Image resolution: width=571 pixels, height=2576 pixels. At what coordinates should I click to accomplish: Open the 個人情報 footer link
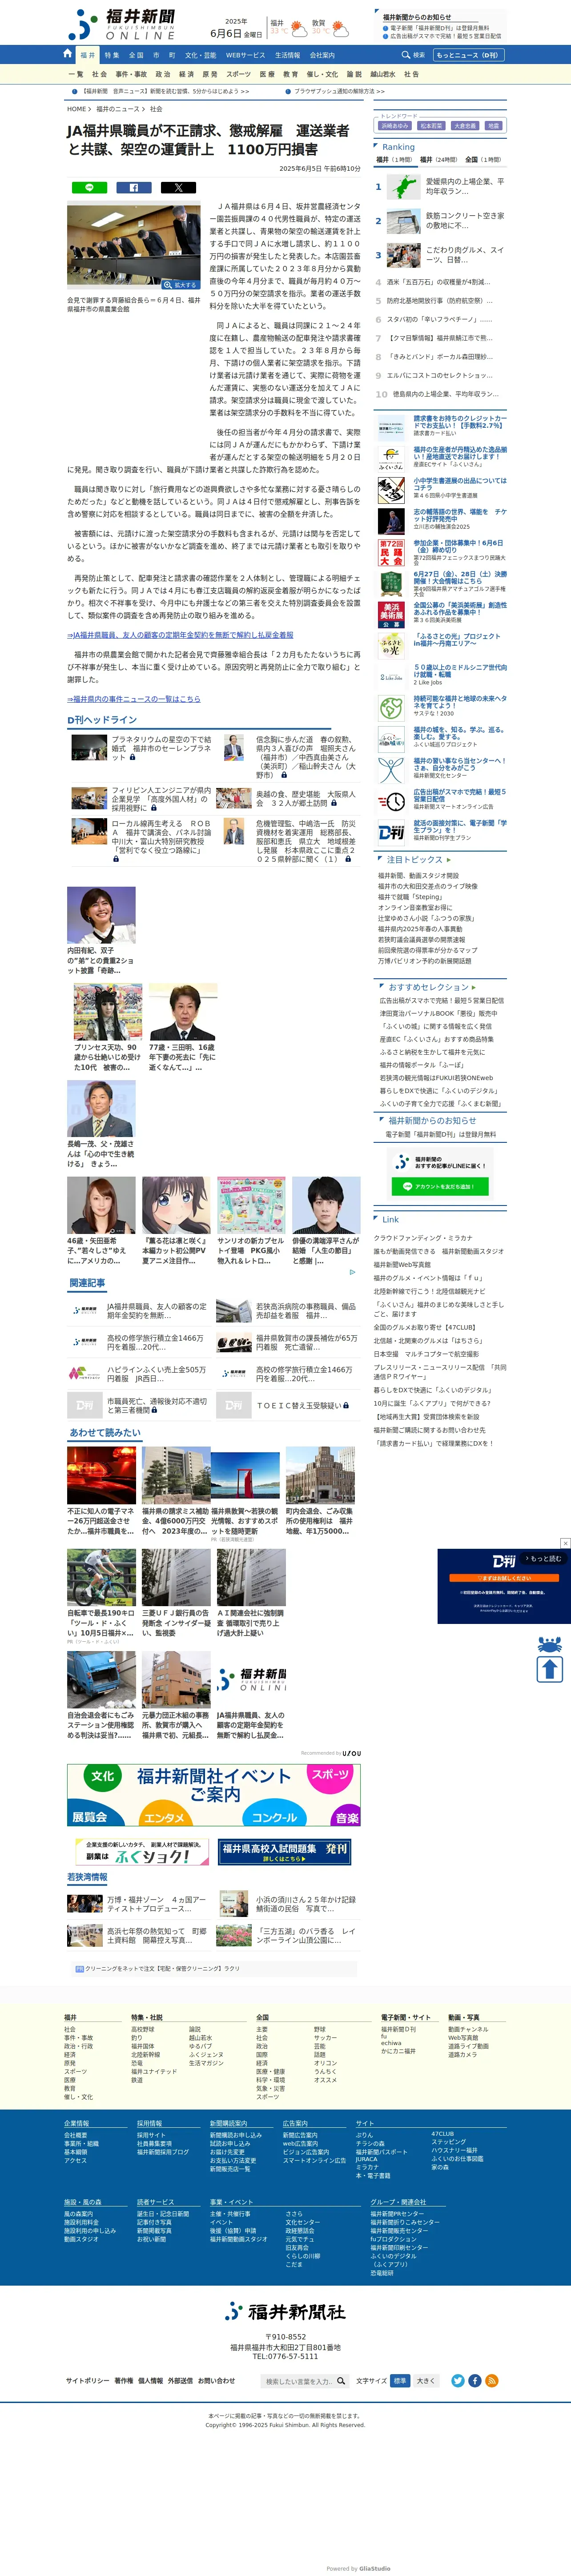151,2381
